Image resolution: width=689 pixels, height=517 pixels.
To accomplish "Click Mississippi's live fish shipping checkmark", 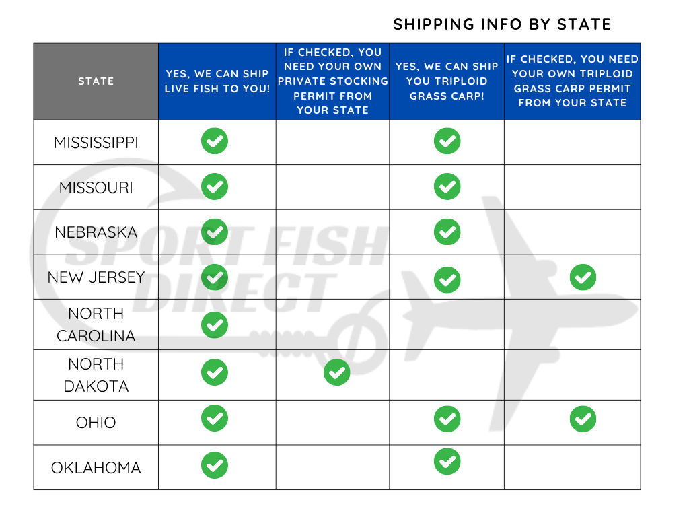I will (x=215, y=141).
